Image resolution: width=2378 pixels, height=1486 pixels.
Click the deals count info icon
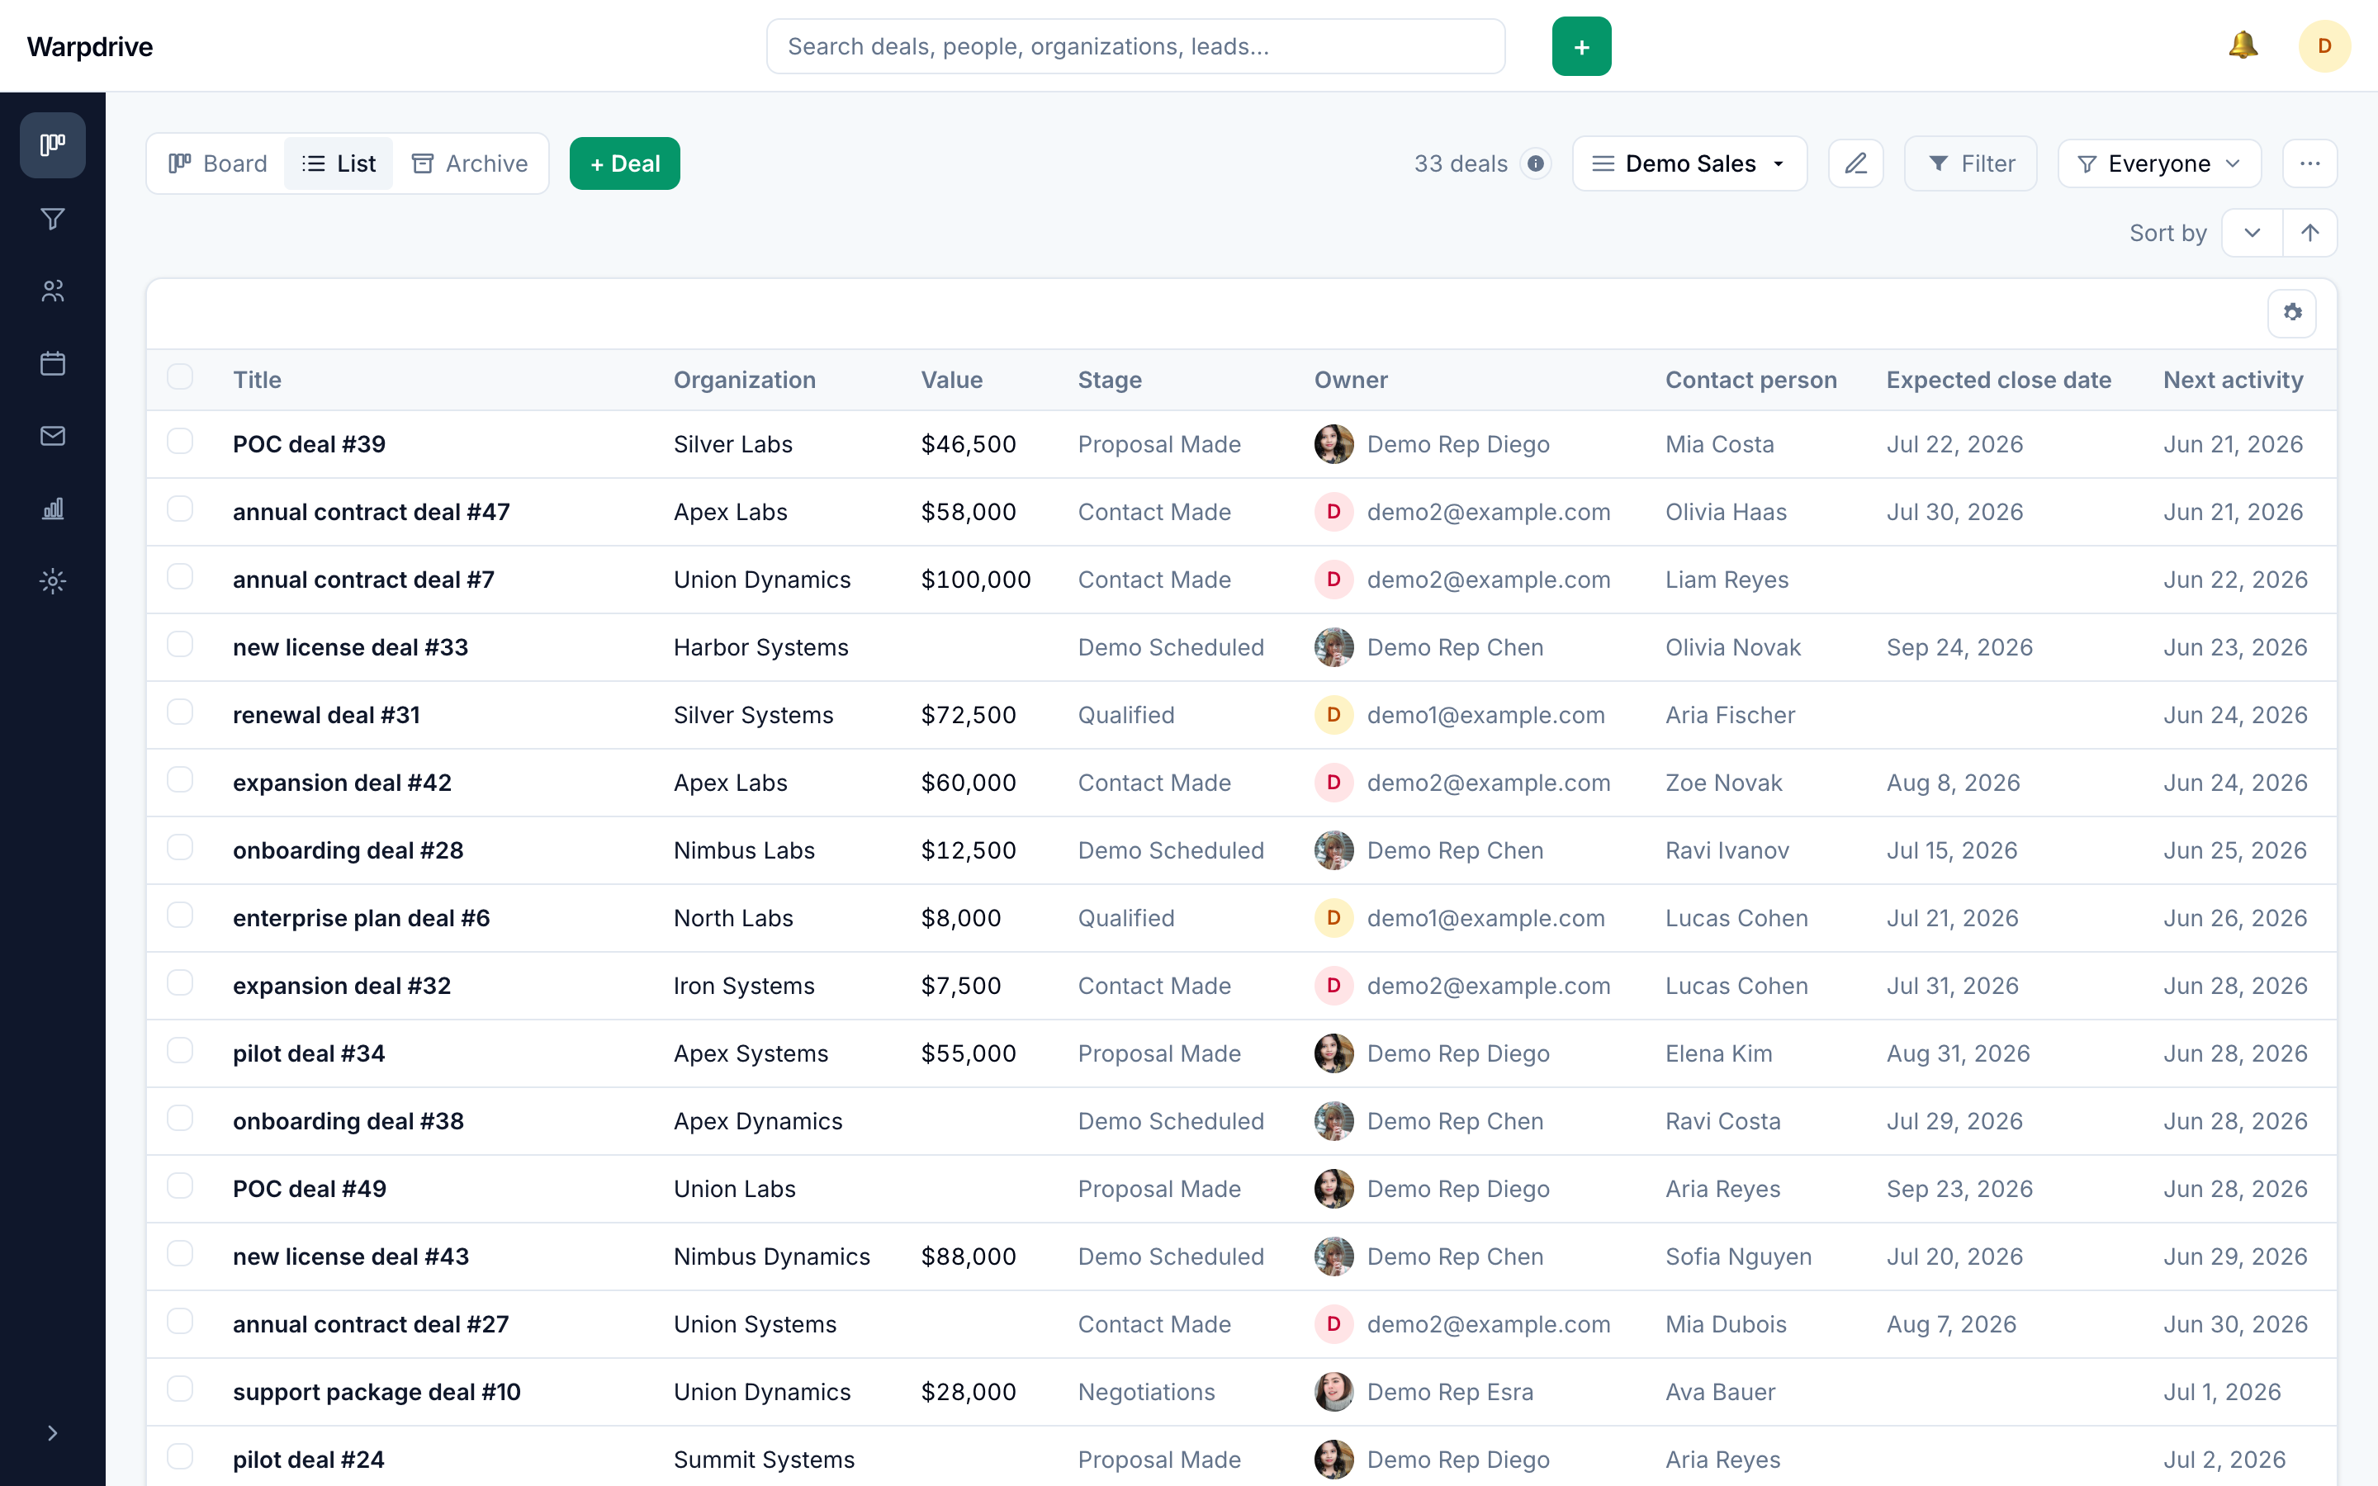(x=1536, y=163)
